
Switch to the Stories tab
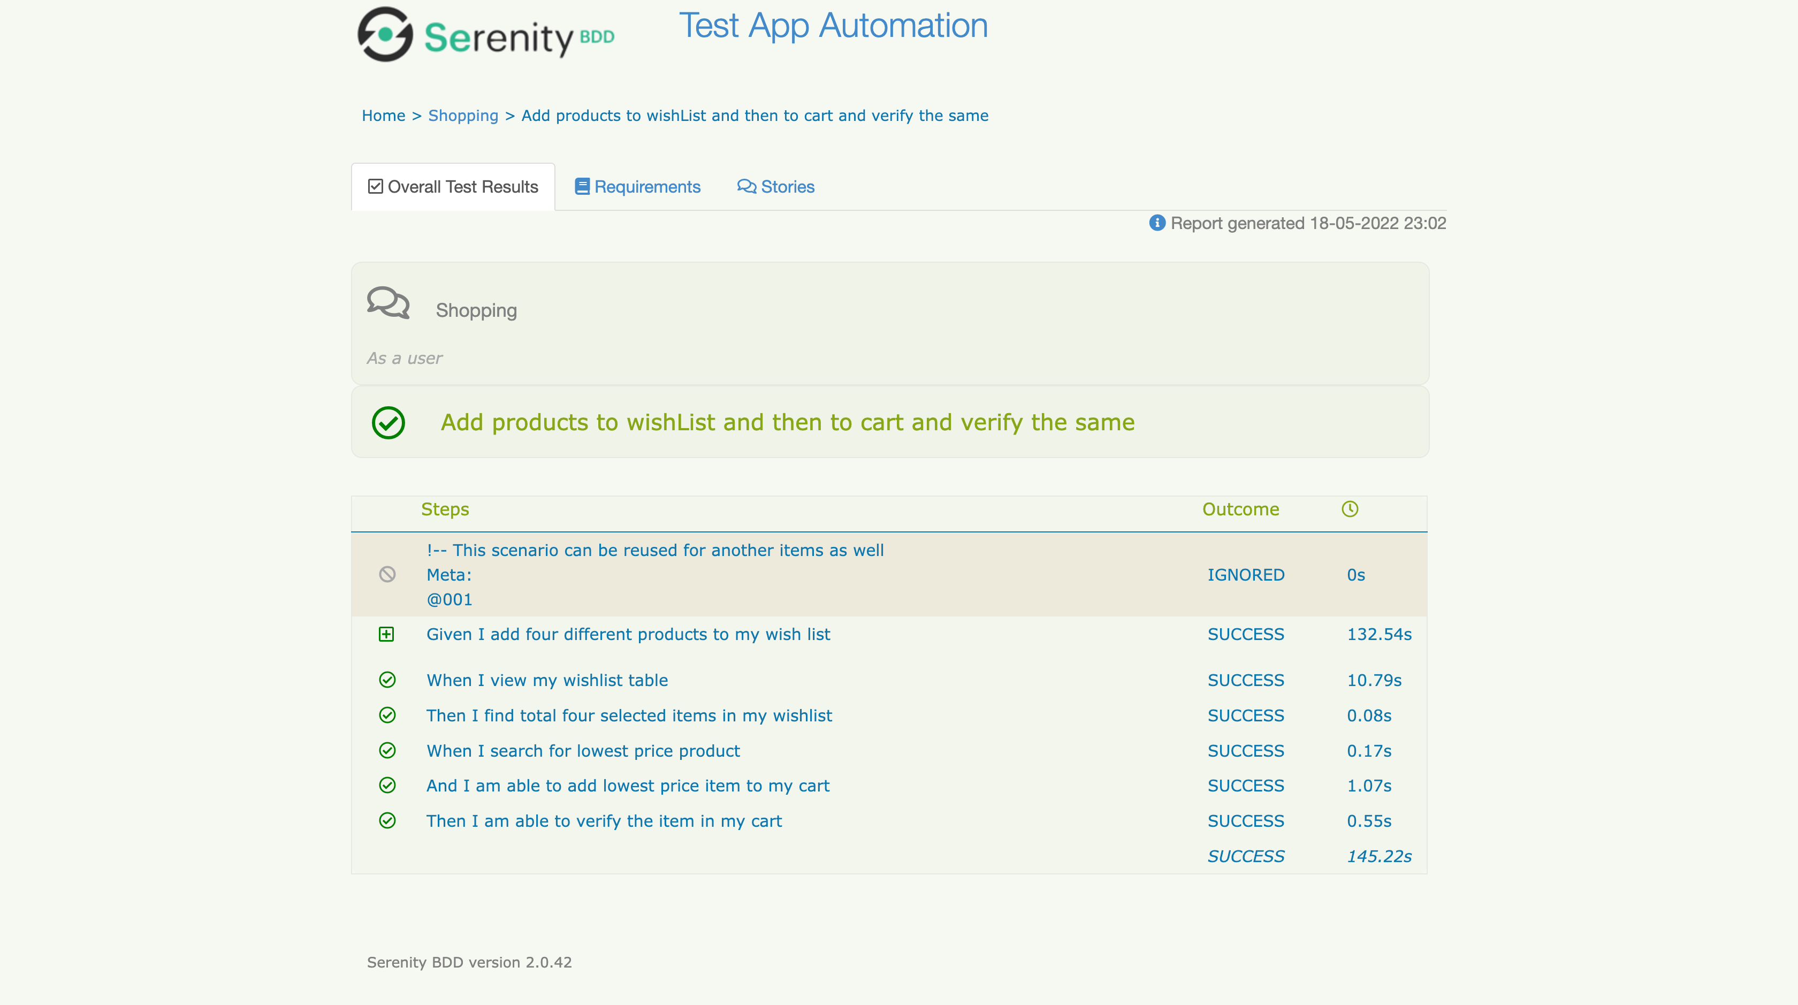tap(775, 187)
